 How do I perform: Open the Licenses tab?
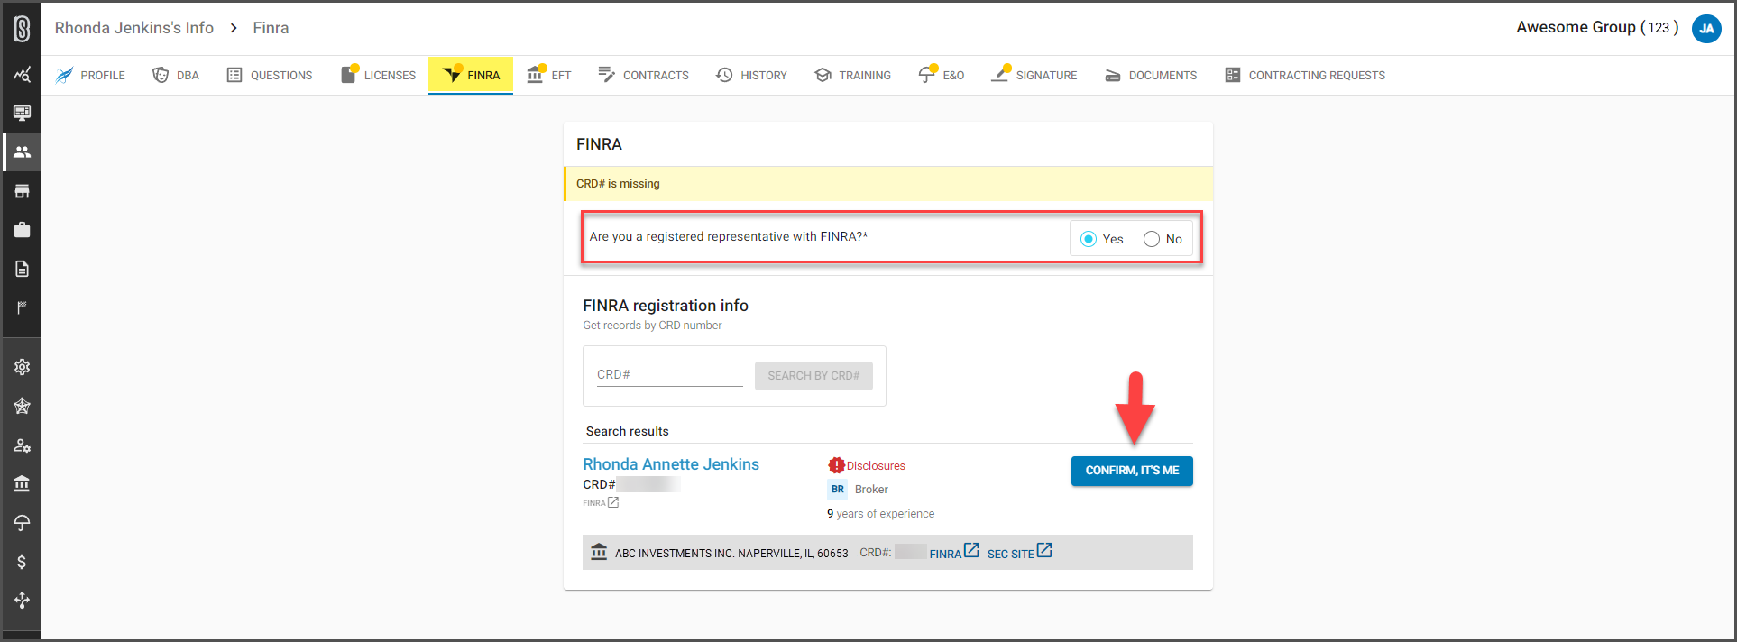378,76
